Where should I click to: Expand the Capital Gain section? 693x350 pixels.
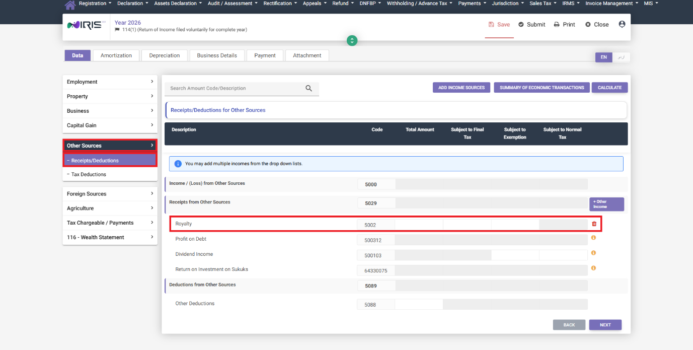pyautogui.click(x=110, y=125)
